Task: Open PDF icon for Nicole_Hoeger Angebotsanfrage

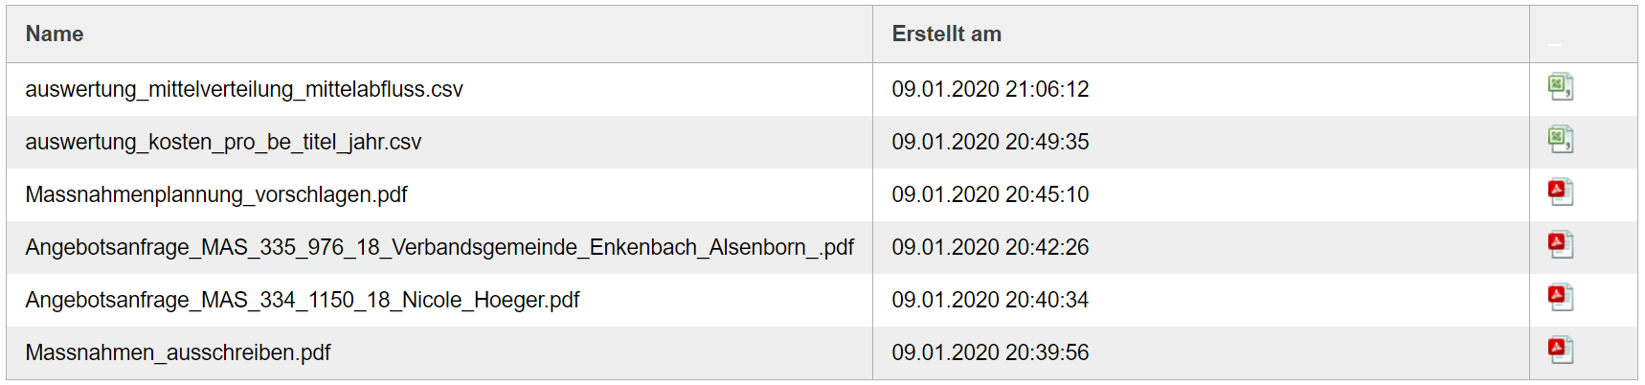Action: tap(1561, 298)
